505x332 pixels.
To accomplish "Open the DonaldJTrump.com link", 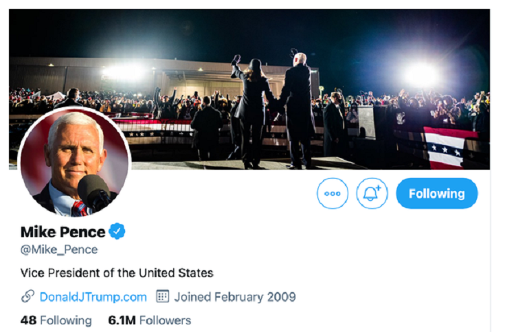I will pos(93,297).
